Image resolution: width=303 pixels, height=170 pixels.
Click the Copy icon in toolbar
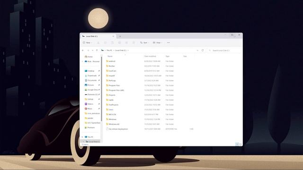(x=105, y=42)
